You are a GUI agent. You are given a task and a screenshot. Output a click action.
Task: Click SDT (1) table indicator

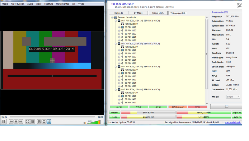click(158, 107)
